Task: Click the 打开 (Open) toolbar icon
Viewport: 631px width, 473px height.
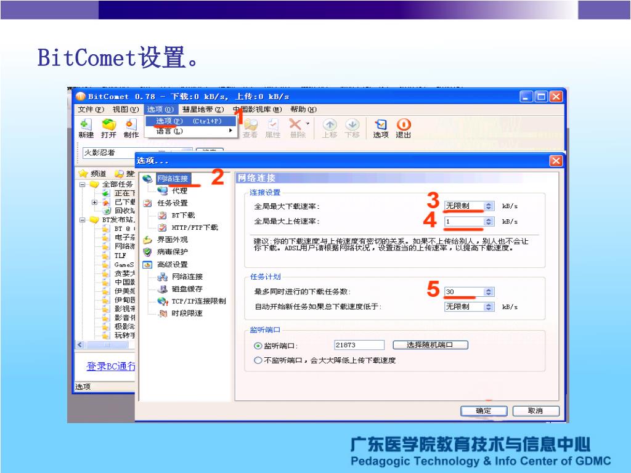Action: pos(108,129)
